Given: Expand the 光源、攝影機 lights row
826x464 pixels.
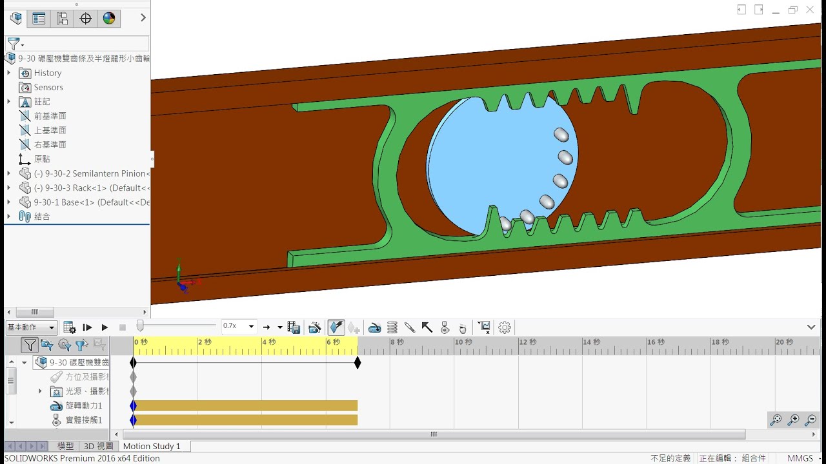Looking at the screenshot, I should (x=40, y=391).
